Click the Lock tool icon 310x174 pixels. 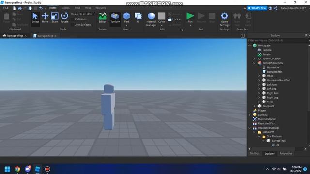pyautogui.click(x=170, y=19)
